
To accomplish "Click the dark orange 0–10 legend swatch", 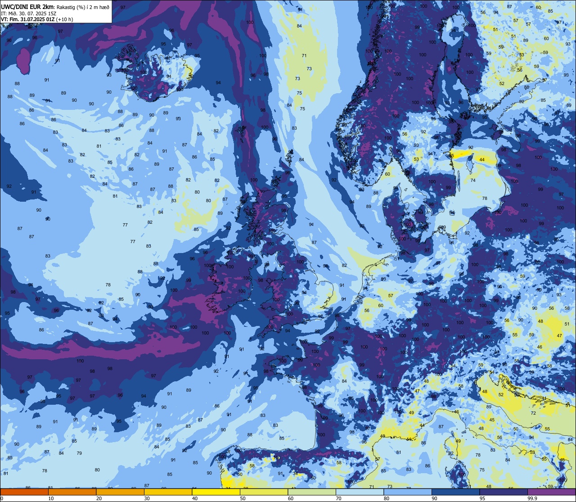I will pyautogui.click(x=24, y=492).
